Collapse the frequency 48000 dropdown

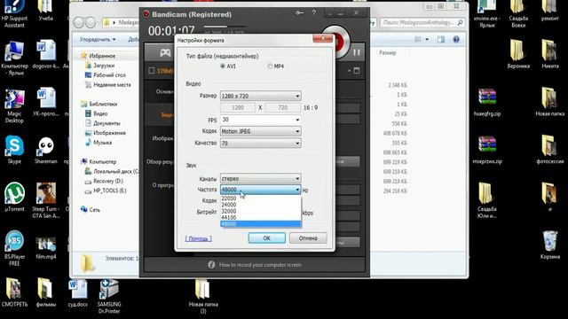260,190
